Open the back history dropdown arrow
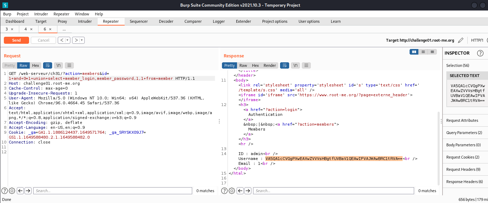Screen dimensions: 488x203 pos(68,40)
